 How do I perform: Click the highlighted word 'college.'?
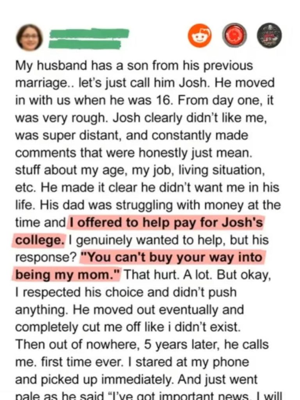pyautogui.click(x=39, y=240)
